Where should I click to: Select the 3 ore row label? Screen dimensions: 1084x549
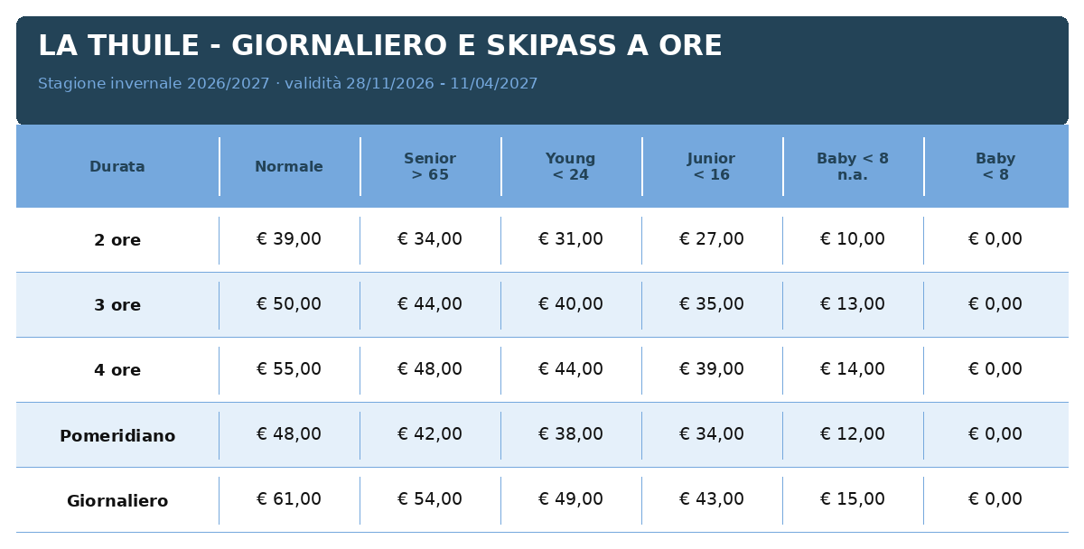(117, 305)
